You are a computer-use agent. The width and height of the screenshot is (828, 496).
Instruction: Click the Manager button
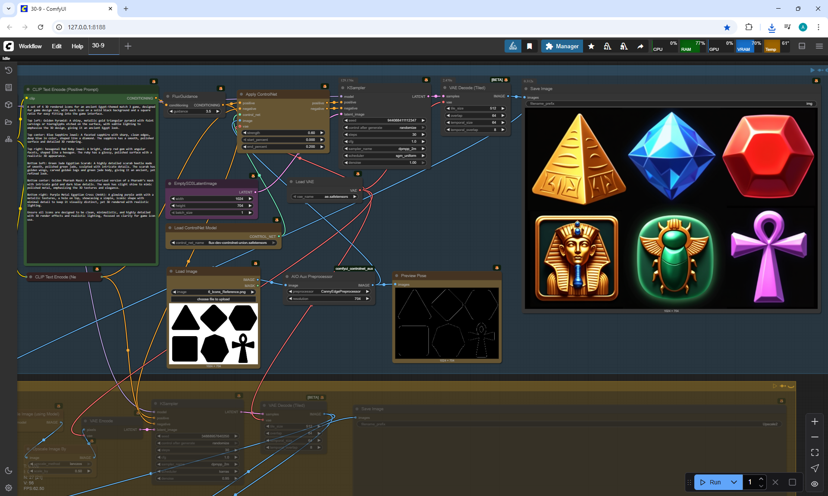coord(562,46)
